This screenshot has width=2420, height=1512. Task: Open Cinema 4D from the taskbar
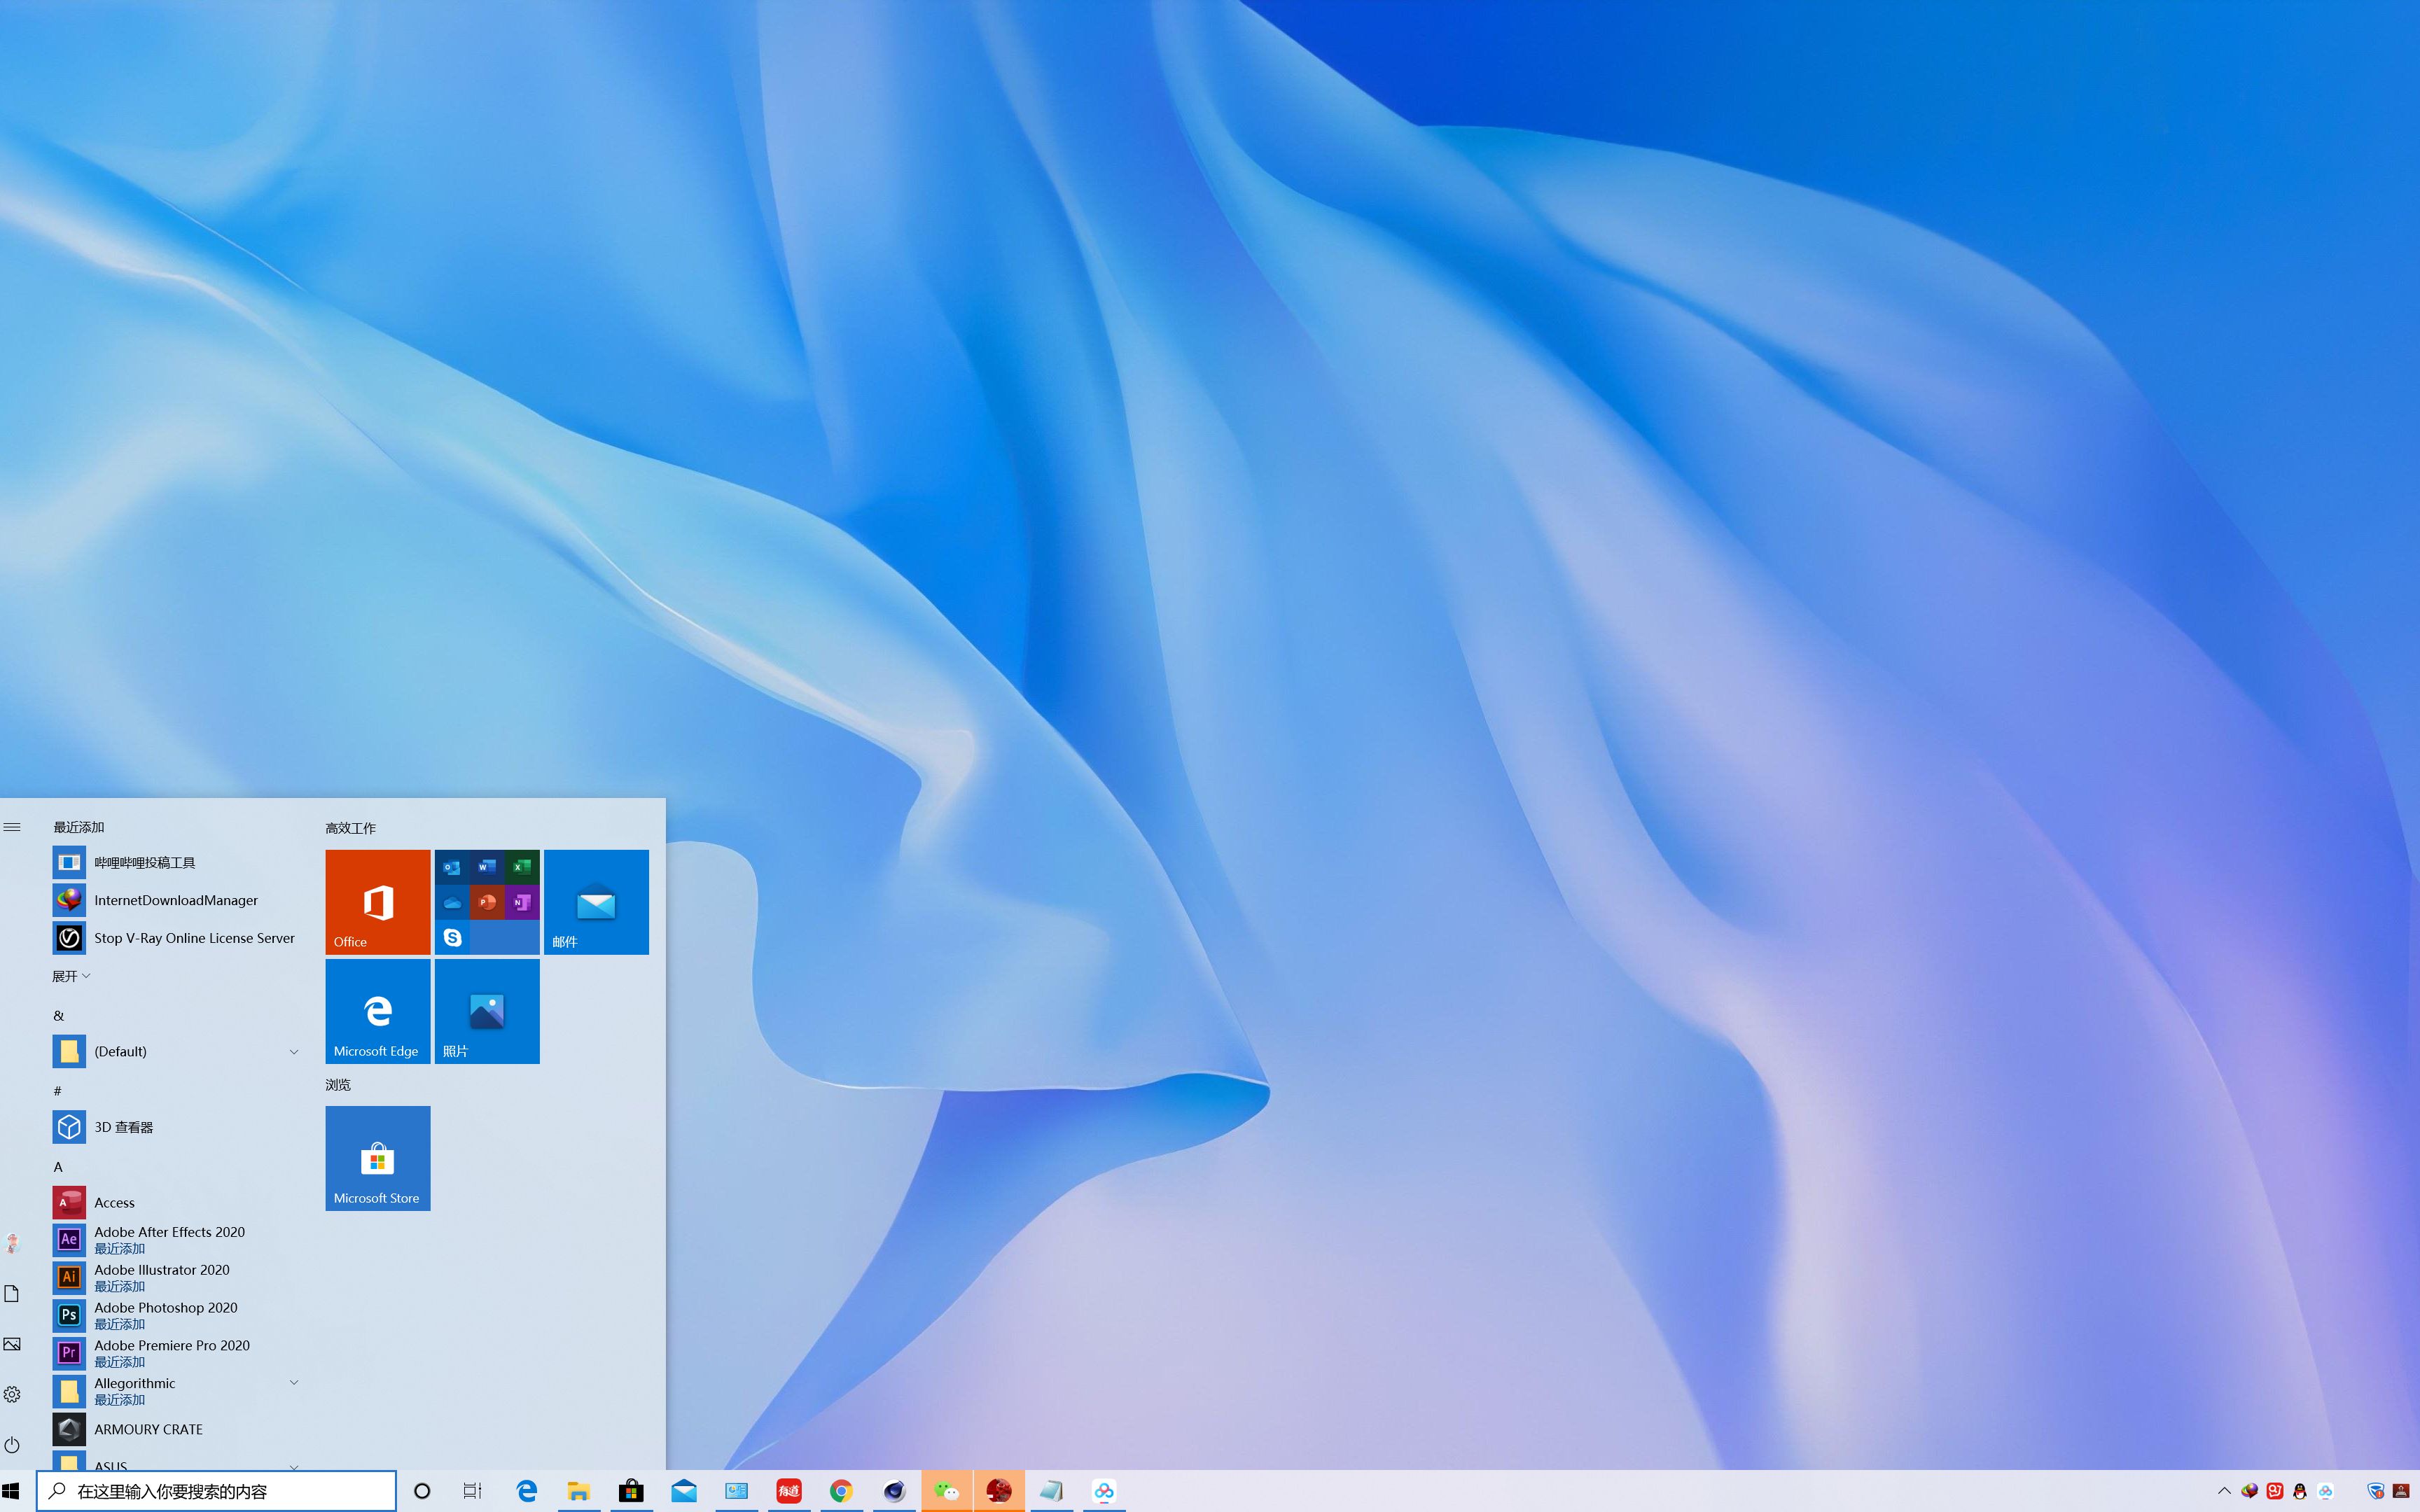tap(894, 1491)
